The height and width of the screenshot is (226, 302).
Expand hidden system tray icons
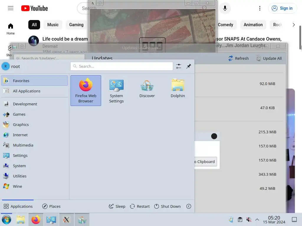click(x=257, y=220)
